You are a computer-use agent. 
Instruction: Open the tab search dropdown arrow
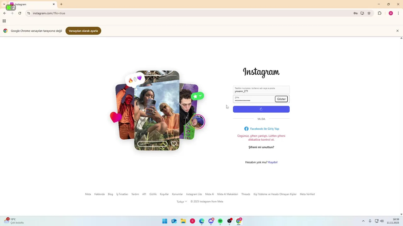click(x=4, y=4)
